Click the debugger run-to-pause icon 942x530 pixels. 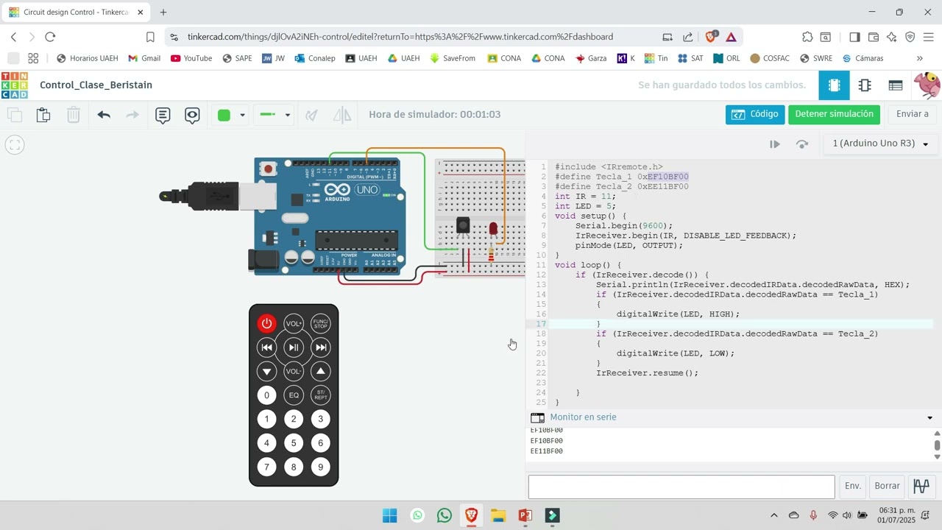click(x=775, y=144)
